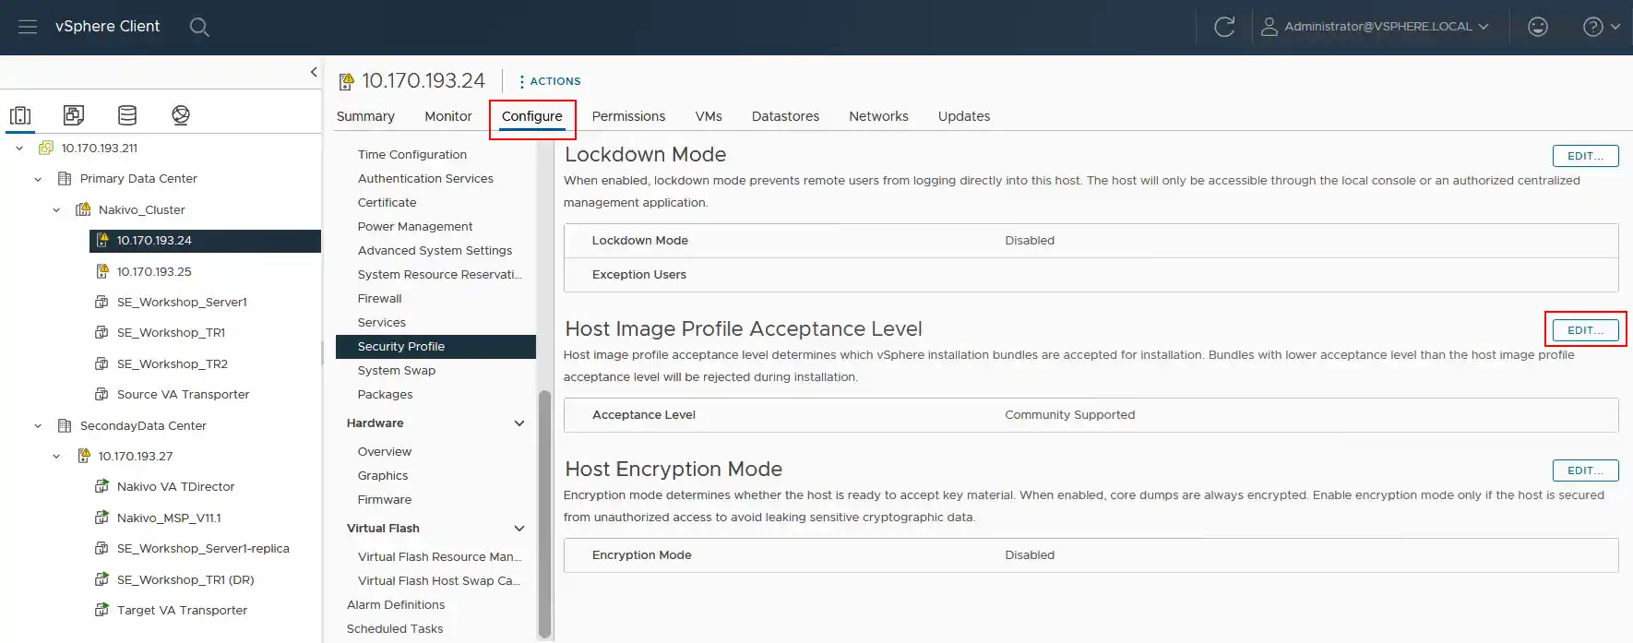Screen dimensions: 1633x643
Task: Select Firewall in the configure menu
Action: (x=379, y=299)
